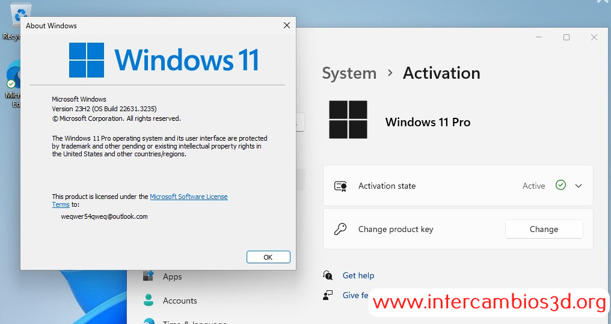The height and width of the screenshot is (324, 611).
Task: Click the Version 23H2 build text
Action: [105, 109]
